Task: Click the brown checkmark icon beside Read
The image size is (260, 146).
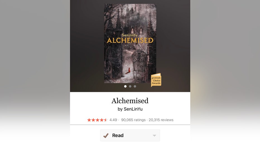Action: pos(106,136)
